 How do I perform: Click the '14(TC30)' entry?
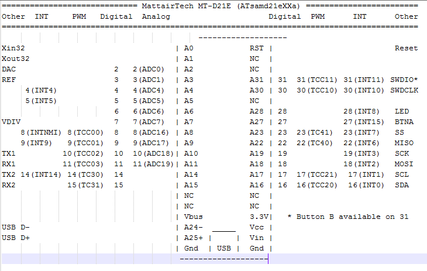[85, 175]
